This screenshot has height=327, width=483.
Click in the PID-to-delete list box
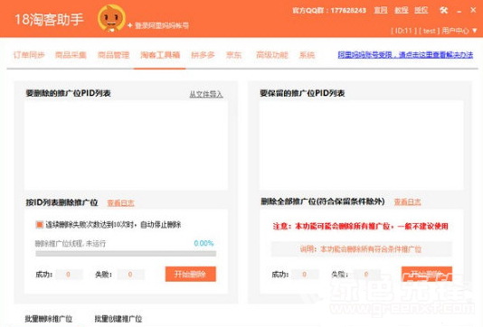(x=126, y=145)
